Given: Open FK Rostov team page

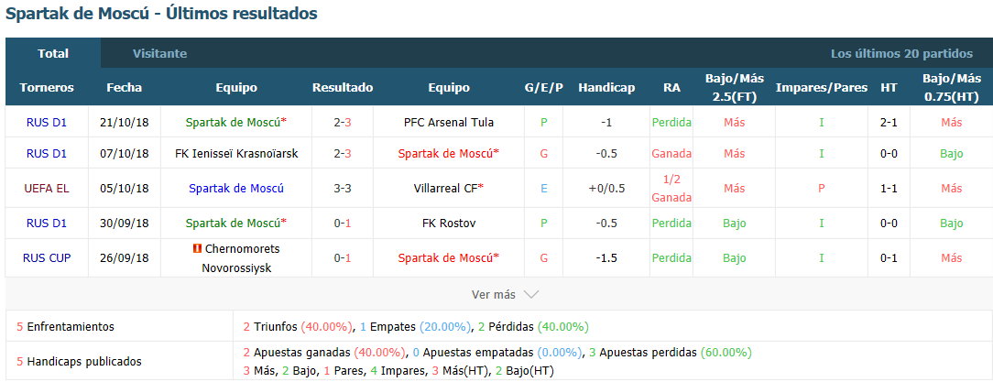Looking at the screenshot, I should [448, 223].
